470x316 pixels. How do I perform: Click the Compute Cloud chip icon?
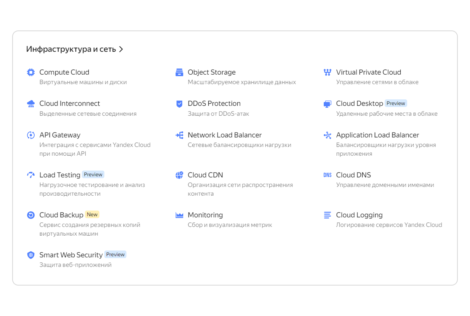(x=31, y=72)
